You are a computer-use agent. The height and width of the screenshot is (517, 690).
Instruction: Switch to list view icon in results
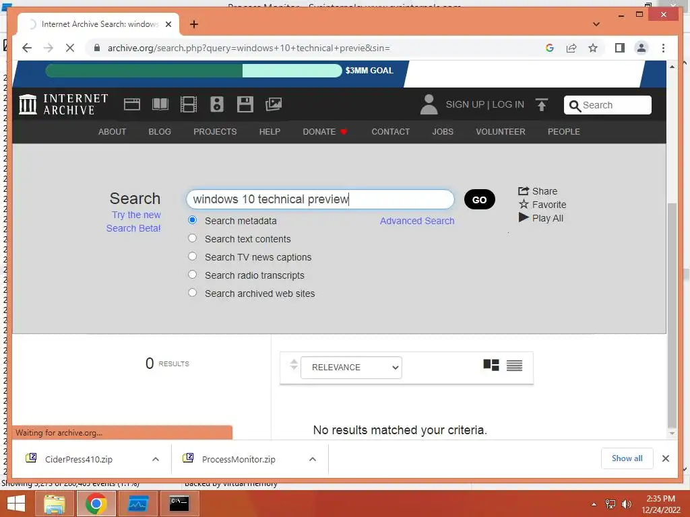pyautogui.click(x=514, y=366)
